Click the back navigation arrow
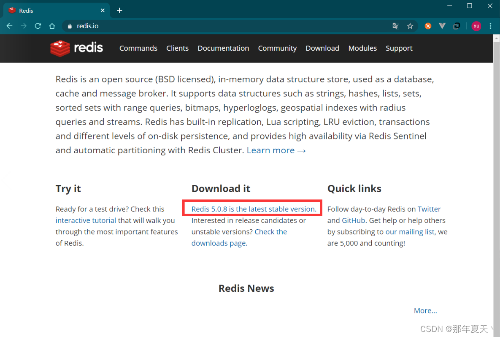 click(x=9, y=26)
